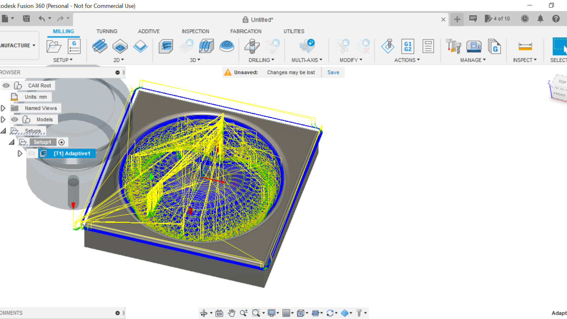Open Simulate action icon
567x319 pixels.
(388, 46)
